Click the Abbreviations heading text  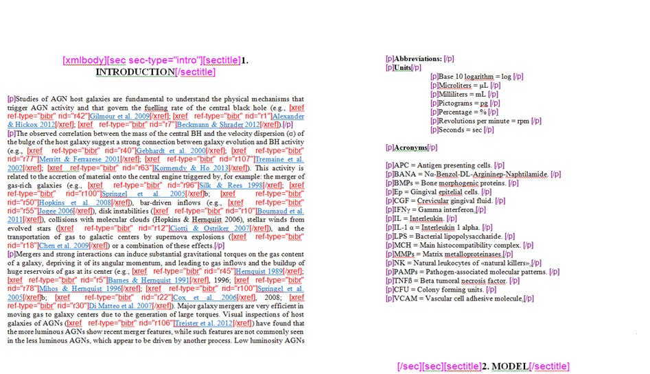418,59
